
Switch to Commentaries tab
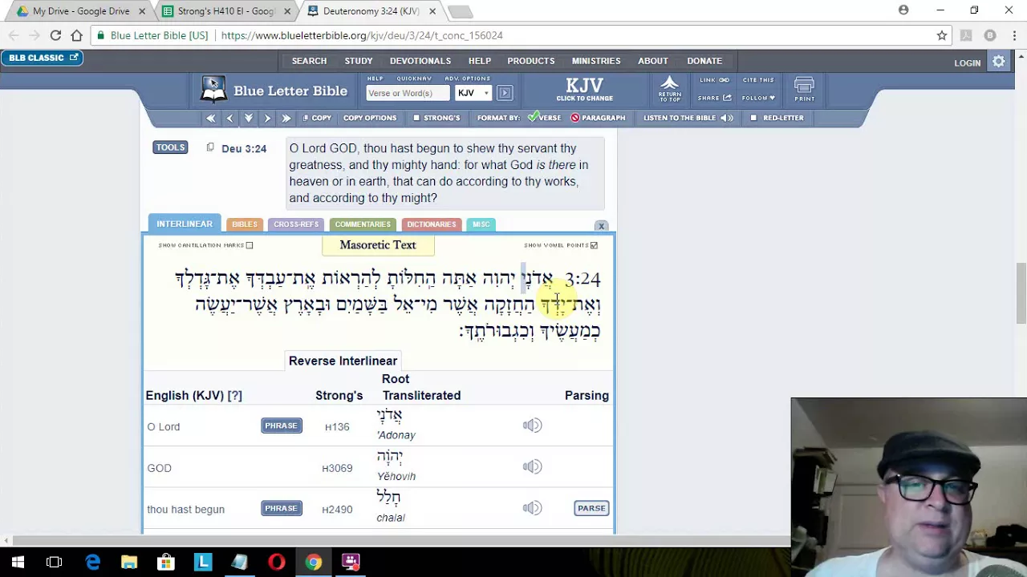[x=363, y=224]
